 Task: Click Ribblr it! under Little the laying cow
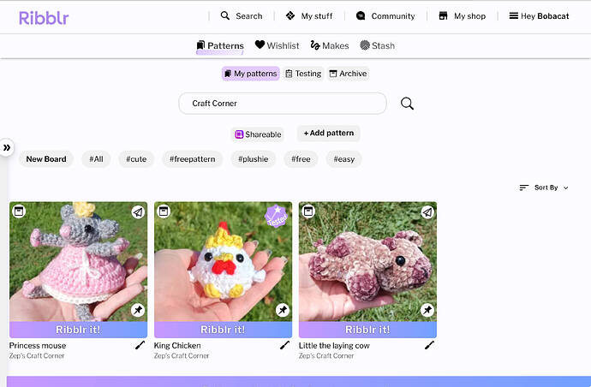tap(367, 330)
